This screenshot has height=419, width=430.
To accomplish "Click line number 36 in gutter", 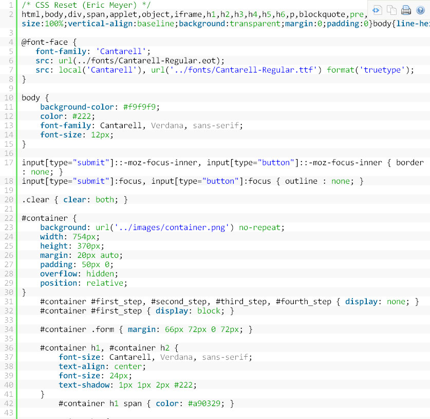I will pos(9,348).
